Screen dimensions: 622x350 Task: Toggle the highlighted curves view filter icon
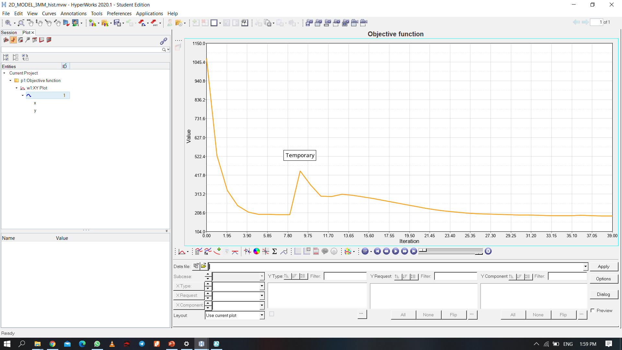(x=13, y=40)
